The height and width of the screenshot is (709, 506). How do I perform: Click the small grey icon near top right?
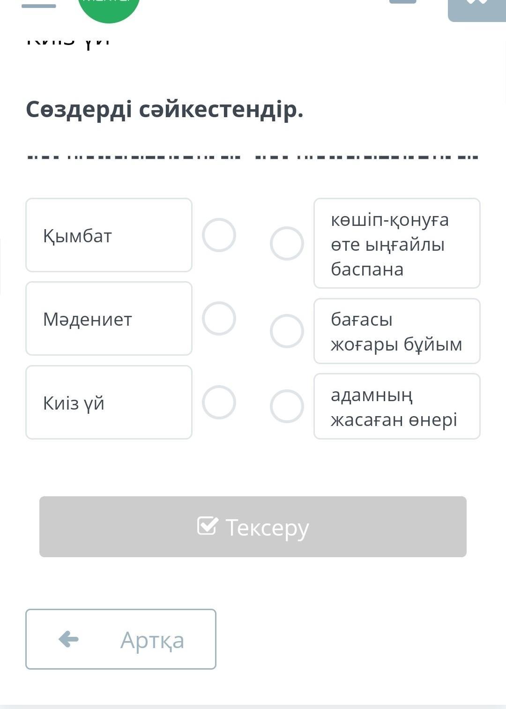(x=402, y=2)
